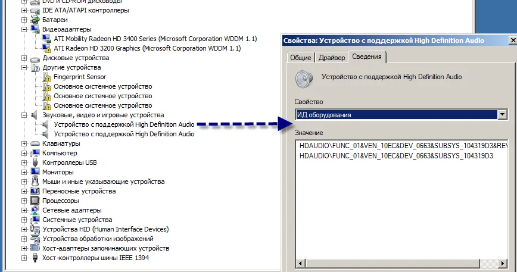Click ATI Mobility Radeon HD 3400 warning icon
The height and width of the screenshot is (272, 517).
tap(47, 39)
